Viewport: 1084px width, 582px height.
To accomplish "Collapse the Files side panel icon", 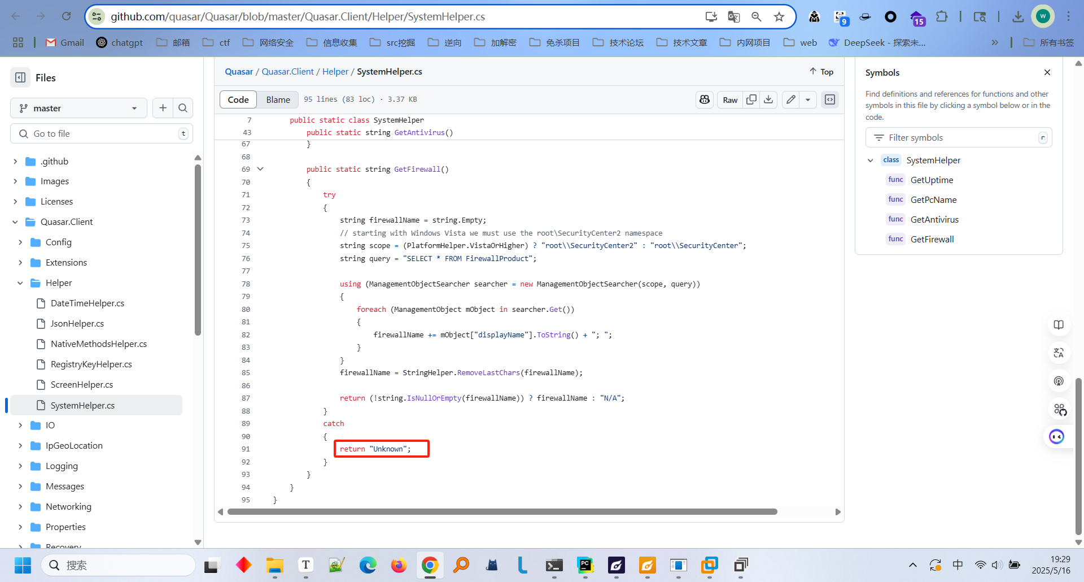I will coord(20,77).
